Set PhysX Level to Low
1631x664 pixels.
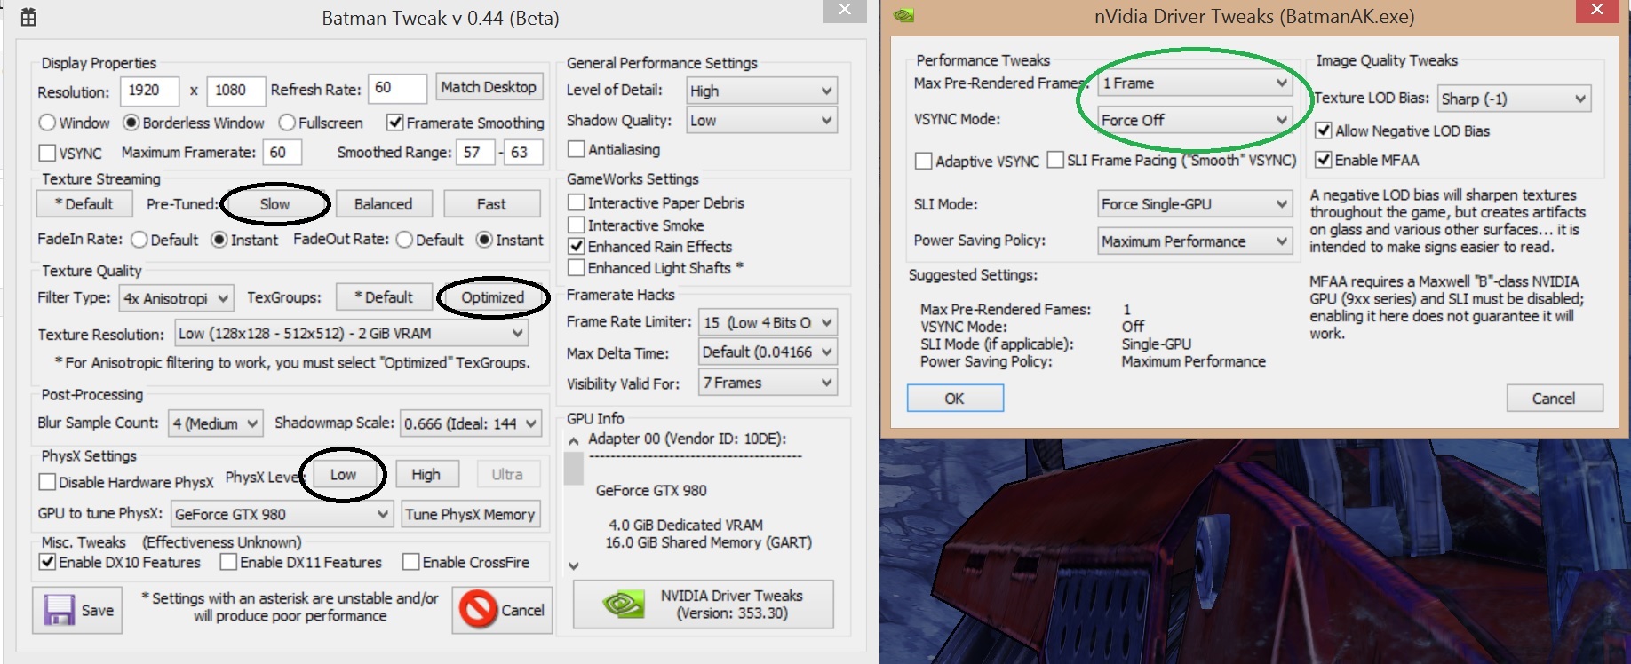(343, 475)
